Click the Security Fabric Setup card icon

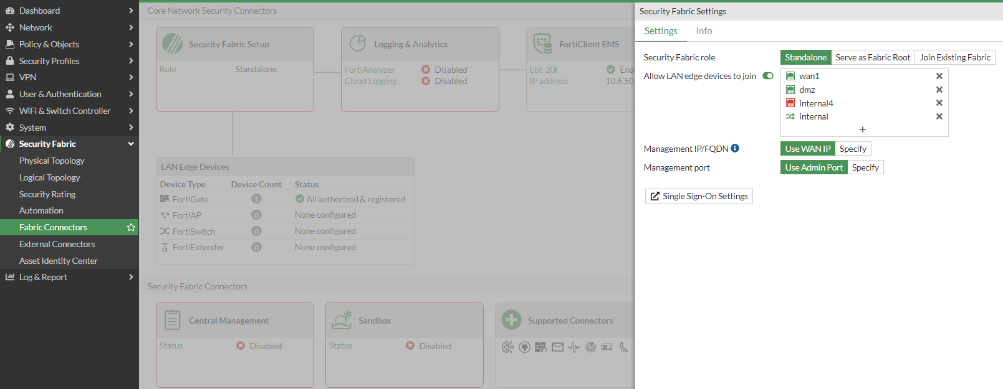[172, 44]
